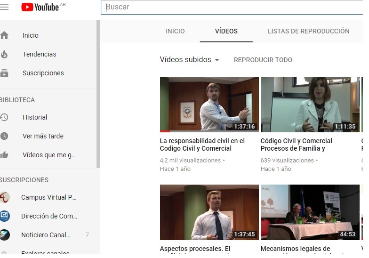Click the Buscar search field
369x258 pixels.
[x=231, y=7]
